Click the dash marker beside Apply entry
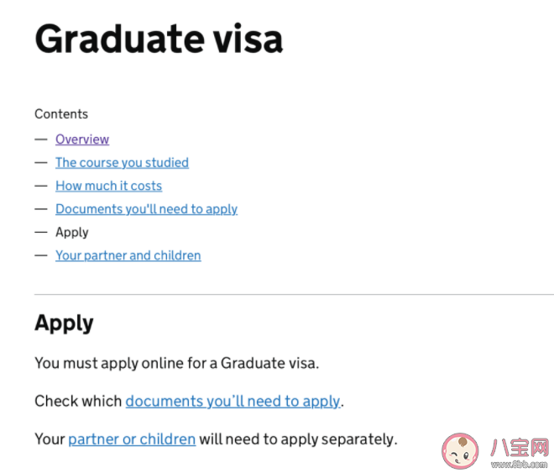Image resolution: width=554 pixels, height=473 pixels. 41,232
